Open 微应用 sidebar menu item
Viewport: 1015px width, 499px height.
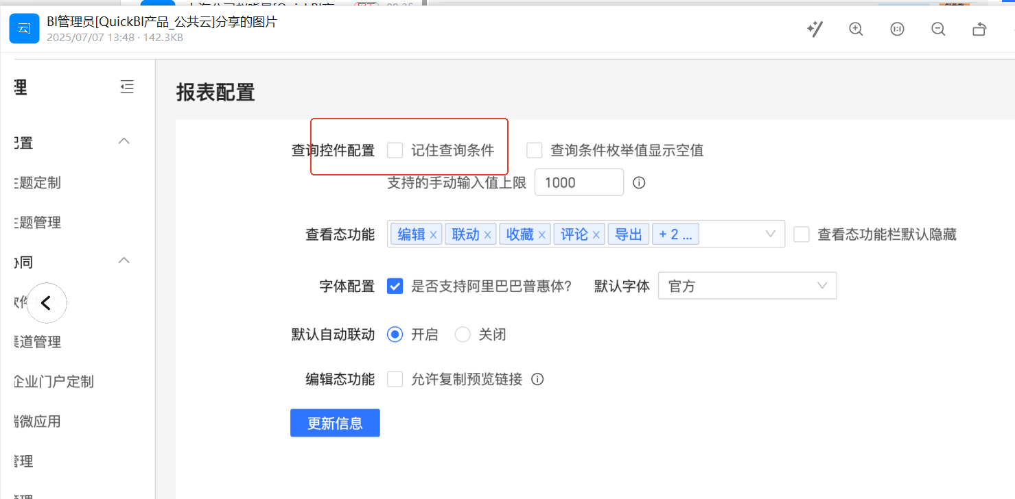click(38, 422)
